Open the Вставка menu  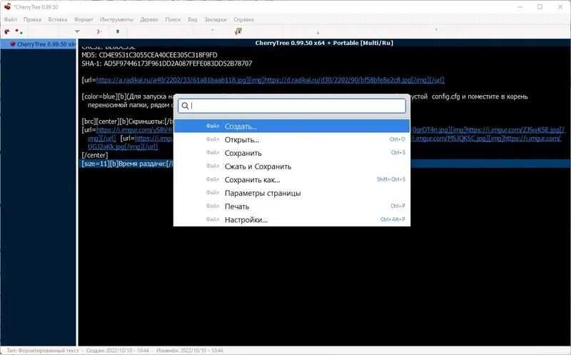(x=58, y=19)
